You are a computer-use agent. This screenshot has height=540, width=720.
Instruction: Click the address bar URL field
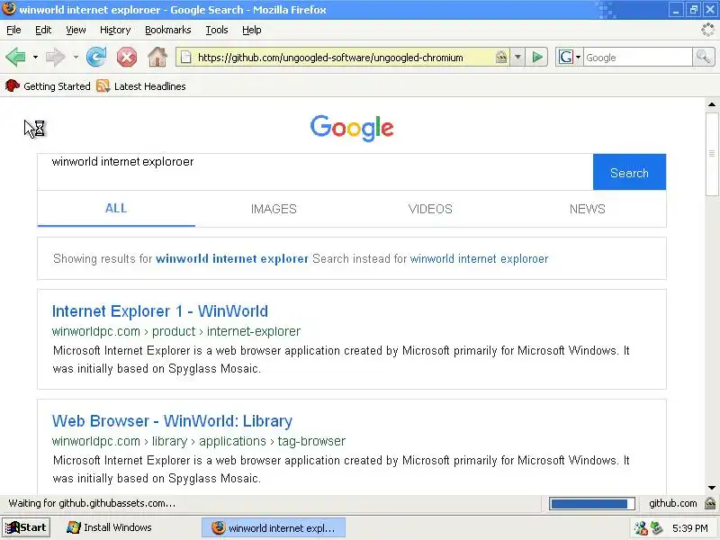point(345,58)
